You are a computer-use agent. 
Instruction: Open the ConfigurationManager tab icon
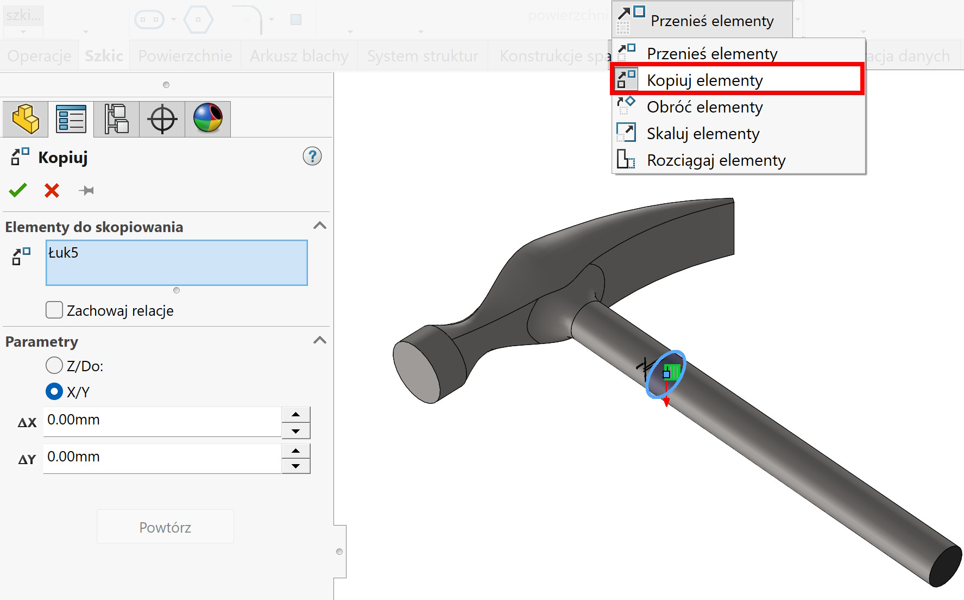tap(117, 118)
